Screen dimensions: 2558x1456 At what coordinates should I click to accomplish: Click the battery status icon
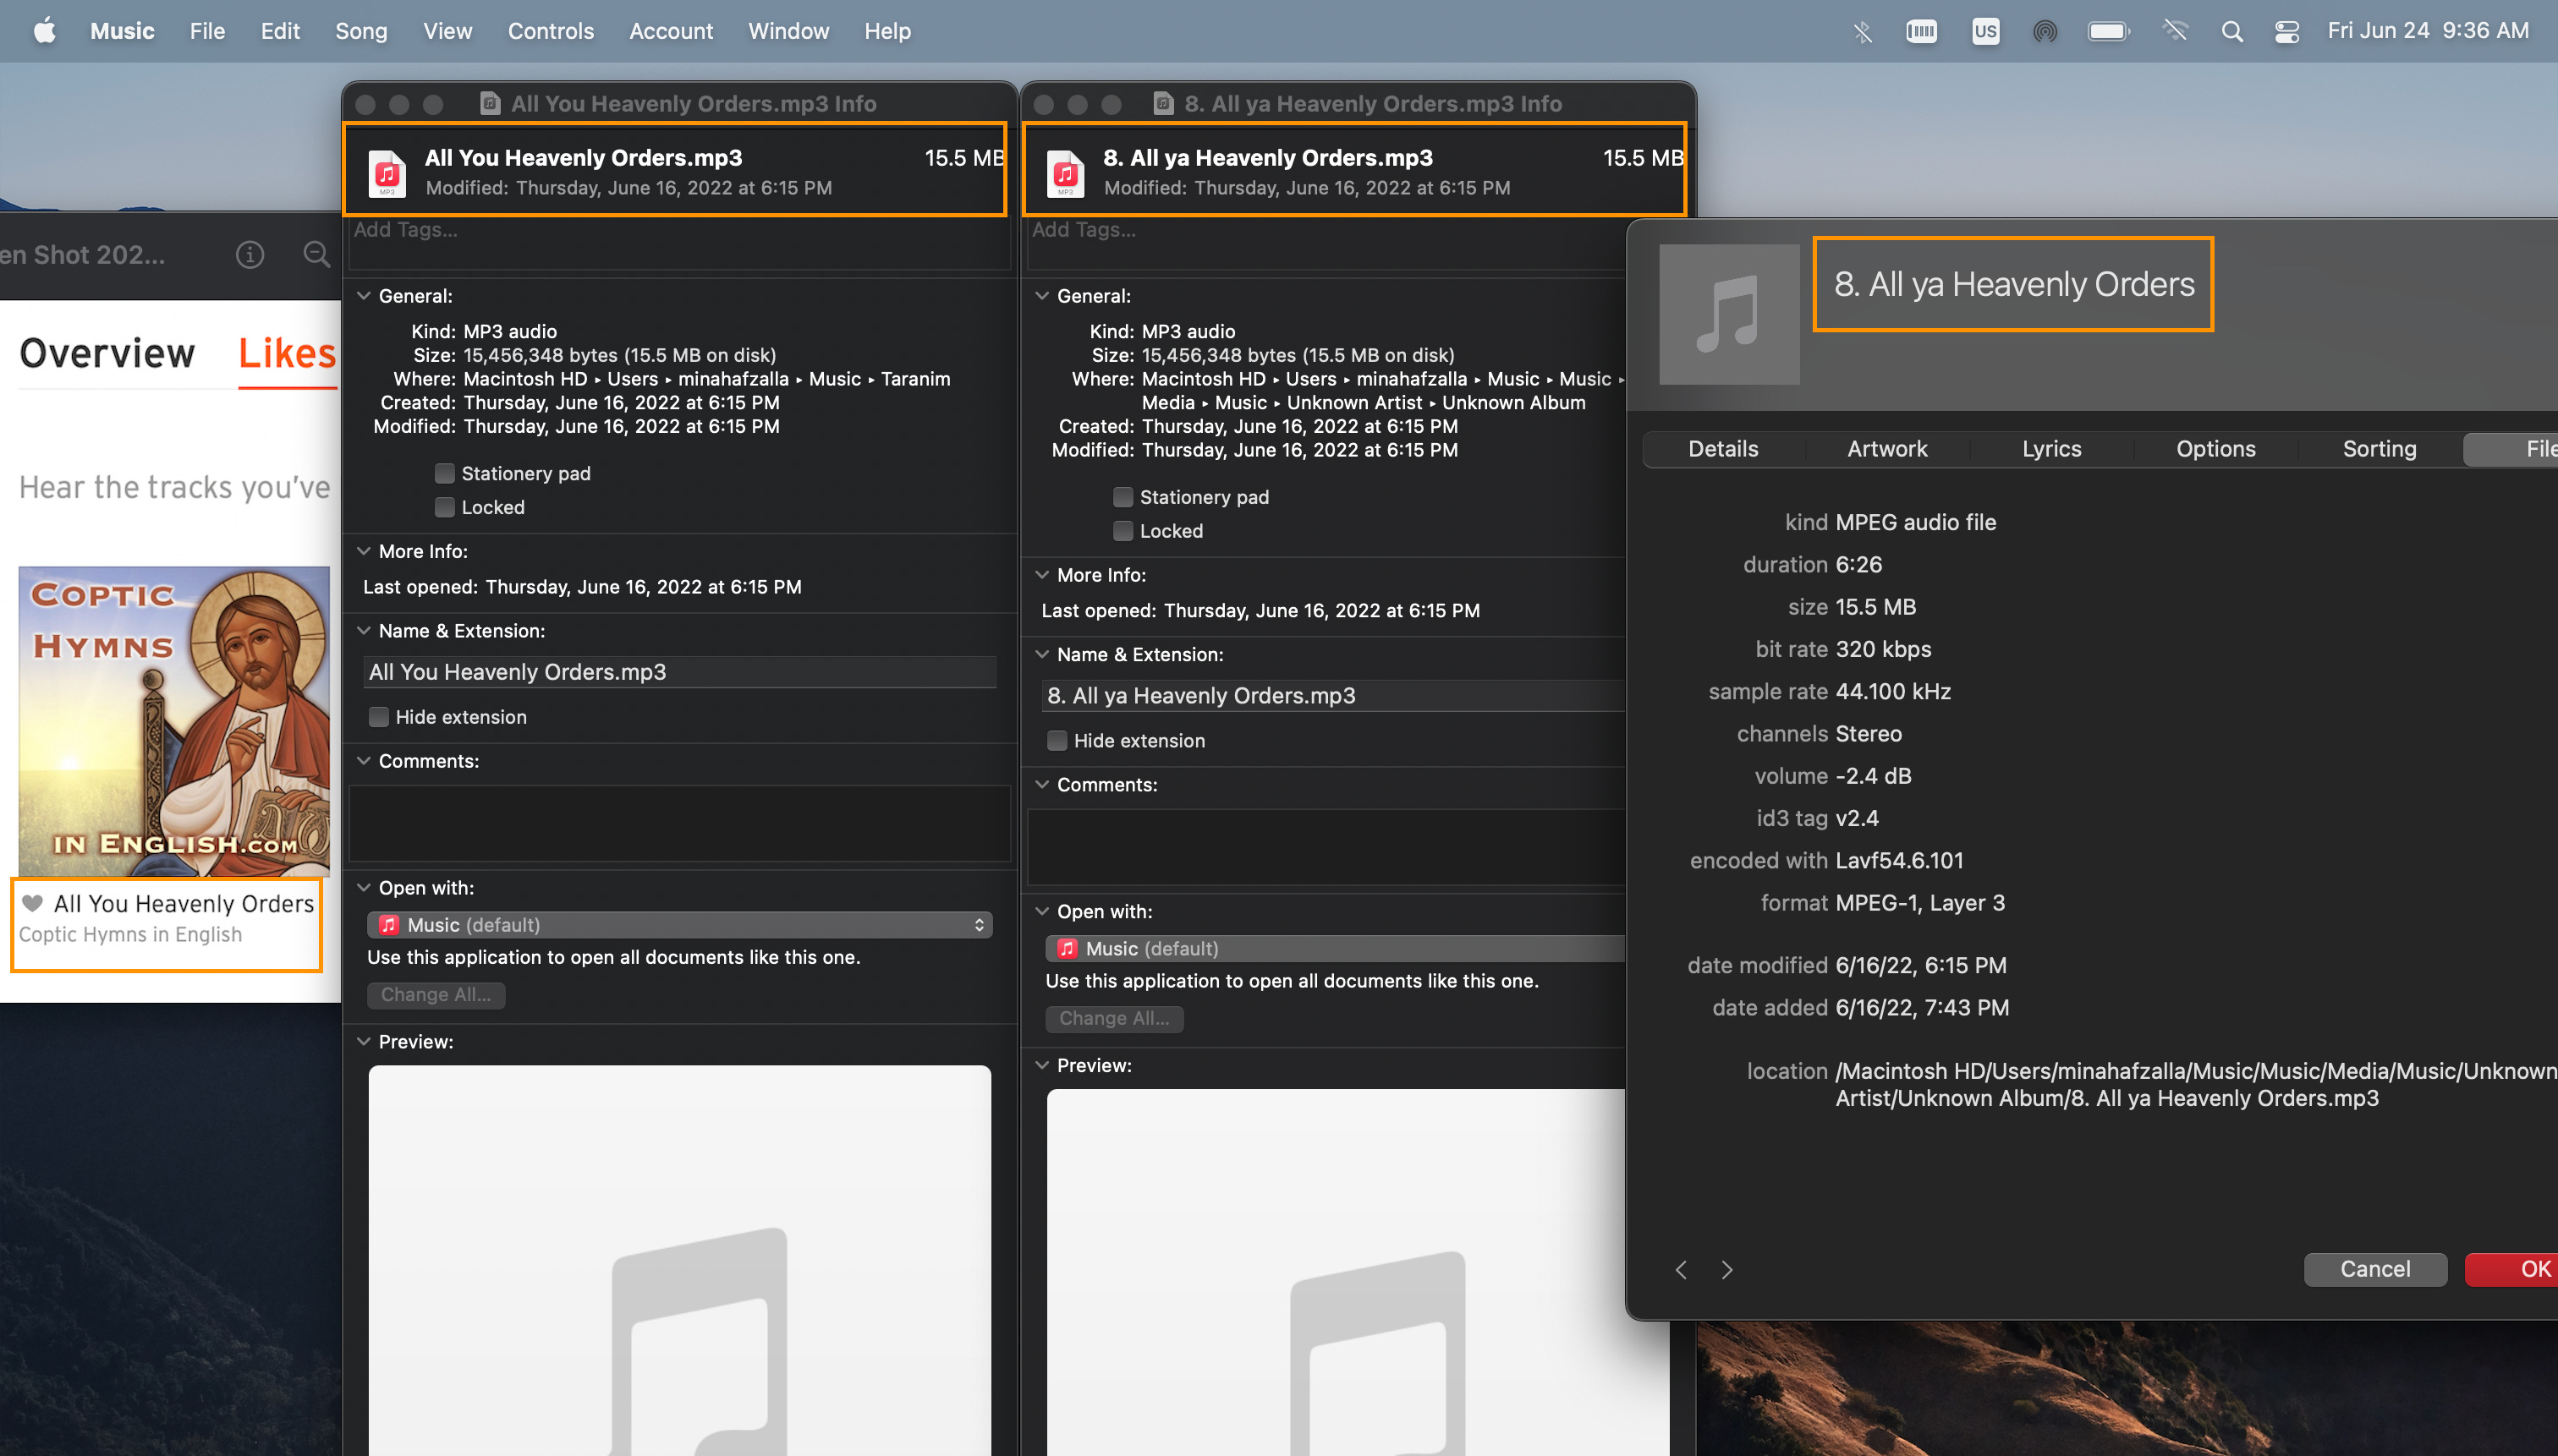click(2108, 31)
